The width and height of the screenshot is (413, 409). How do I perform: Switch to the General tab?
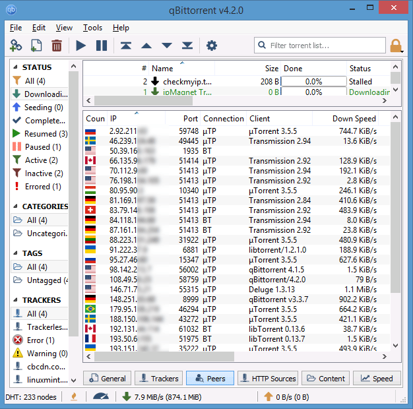point(107,379)
